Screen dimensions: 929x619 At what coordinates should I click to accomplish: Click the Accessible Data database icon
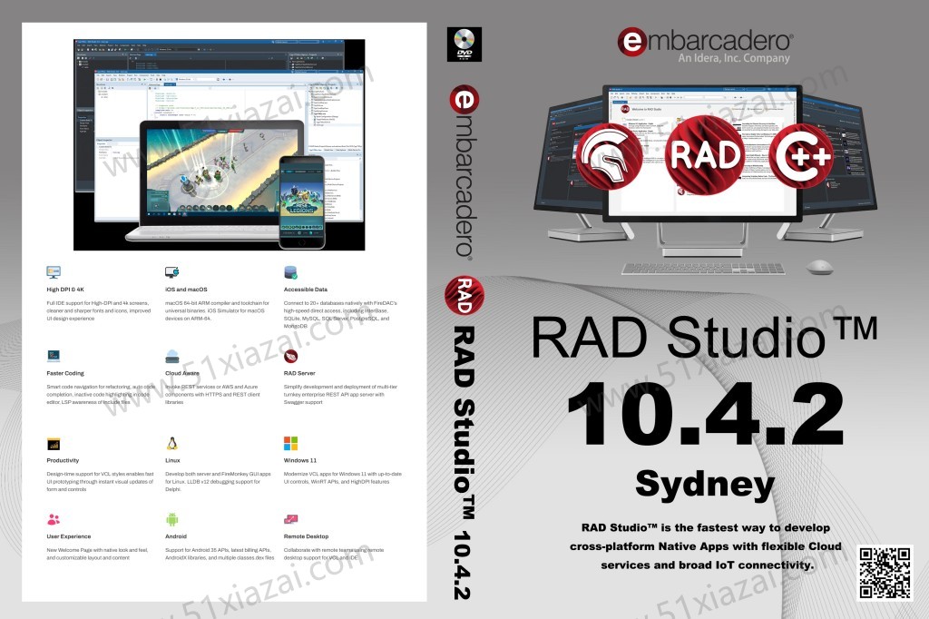point(290,272)
